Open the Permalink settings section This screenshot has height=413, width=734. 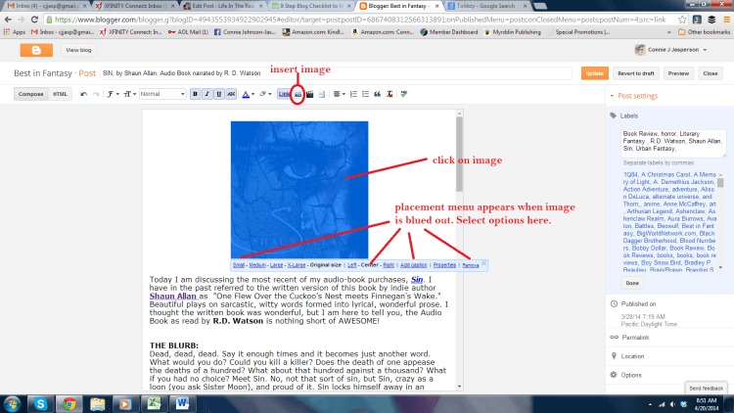pyautogui.click(x=638, y=335)
